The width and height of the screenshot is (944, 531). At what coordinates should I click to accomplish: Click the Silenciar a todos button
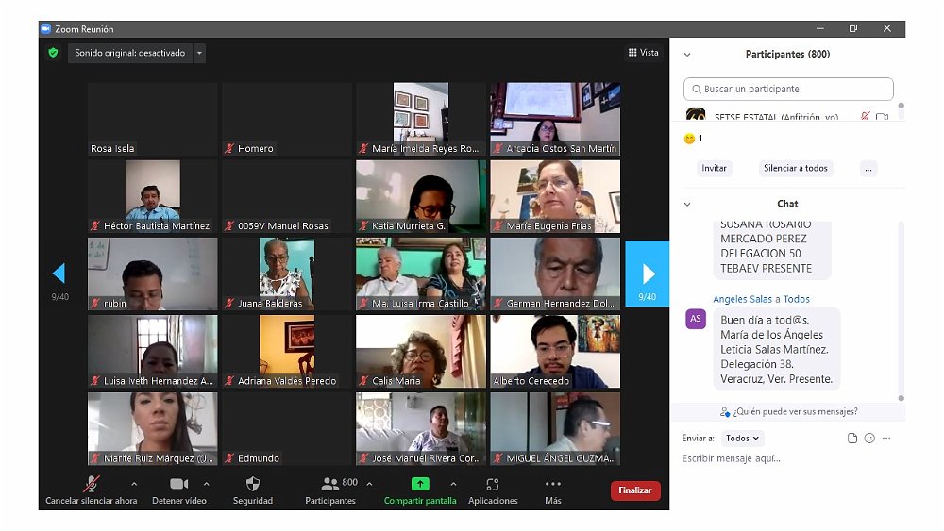pos(795,169)
